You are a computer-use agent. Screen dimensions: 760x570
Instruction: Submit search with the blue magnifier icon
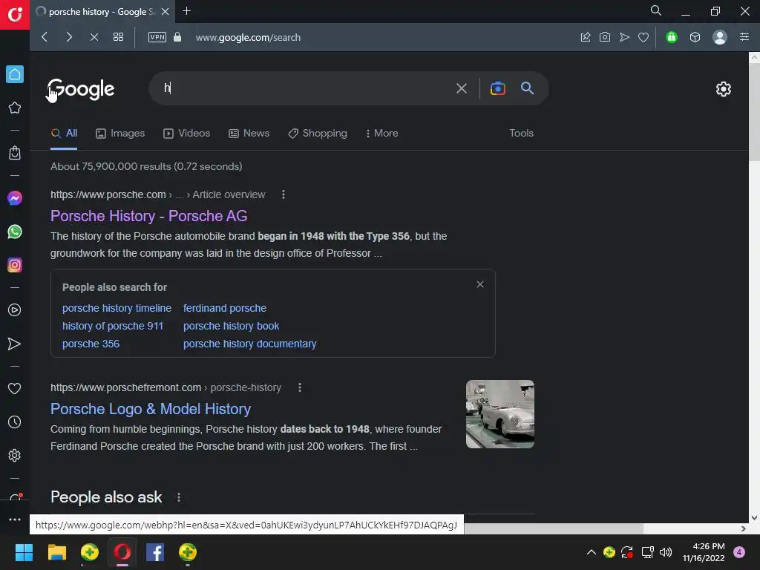click(x=528, y=88)
